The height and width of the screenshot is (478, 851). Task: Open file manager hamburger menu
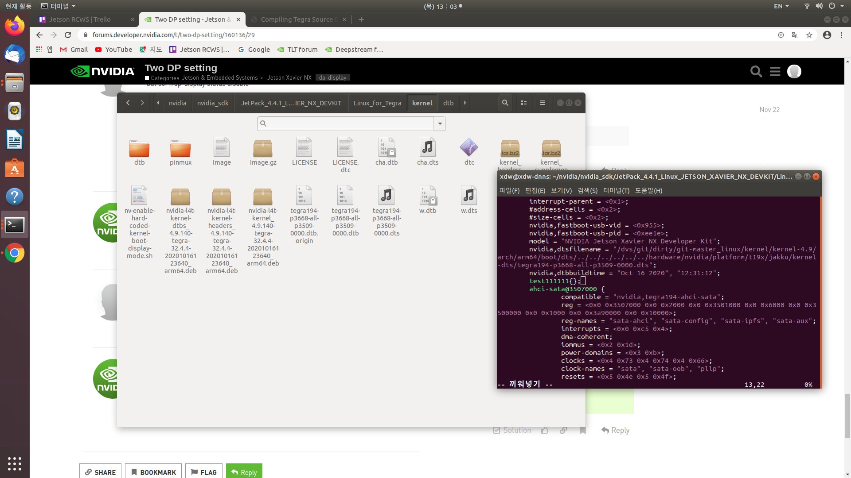click(x=542, y=103)
